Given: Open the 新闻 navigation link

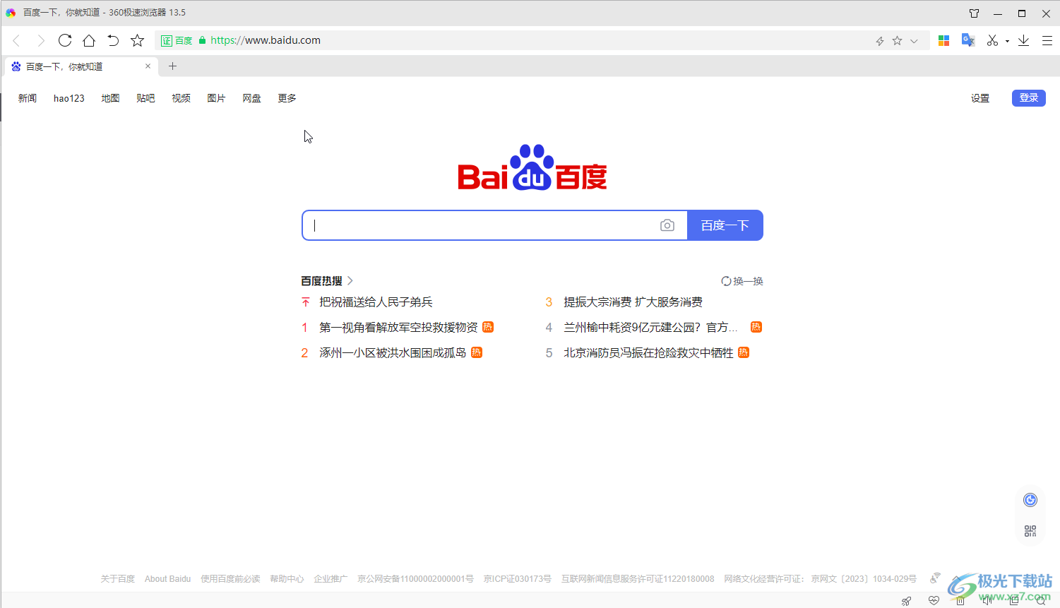Looking at the screenshot, I should [28, 98].
